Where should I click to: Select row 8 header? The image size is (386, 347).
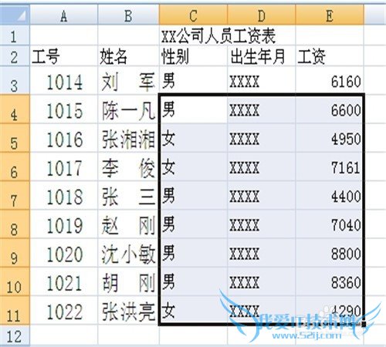(15, 224)
